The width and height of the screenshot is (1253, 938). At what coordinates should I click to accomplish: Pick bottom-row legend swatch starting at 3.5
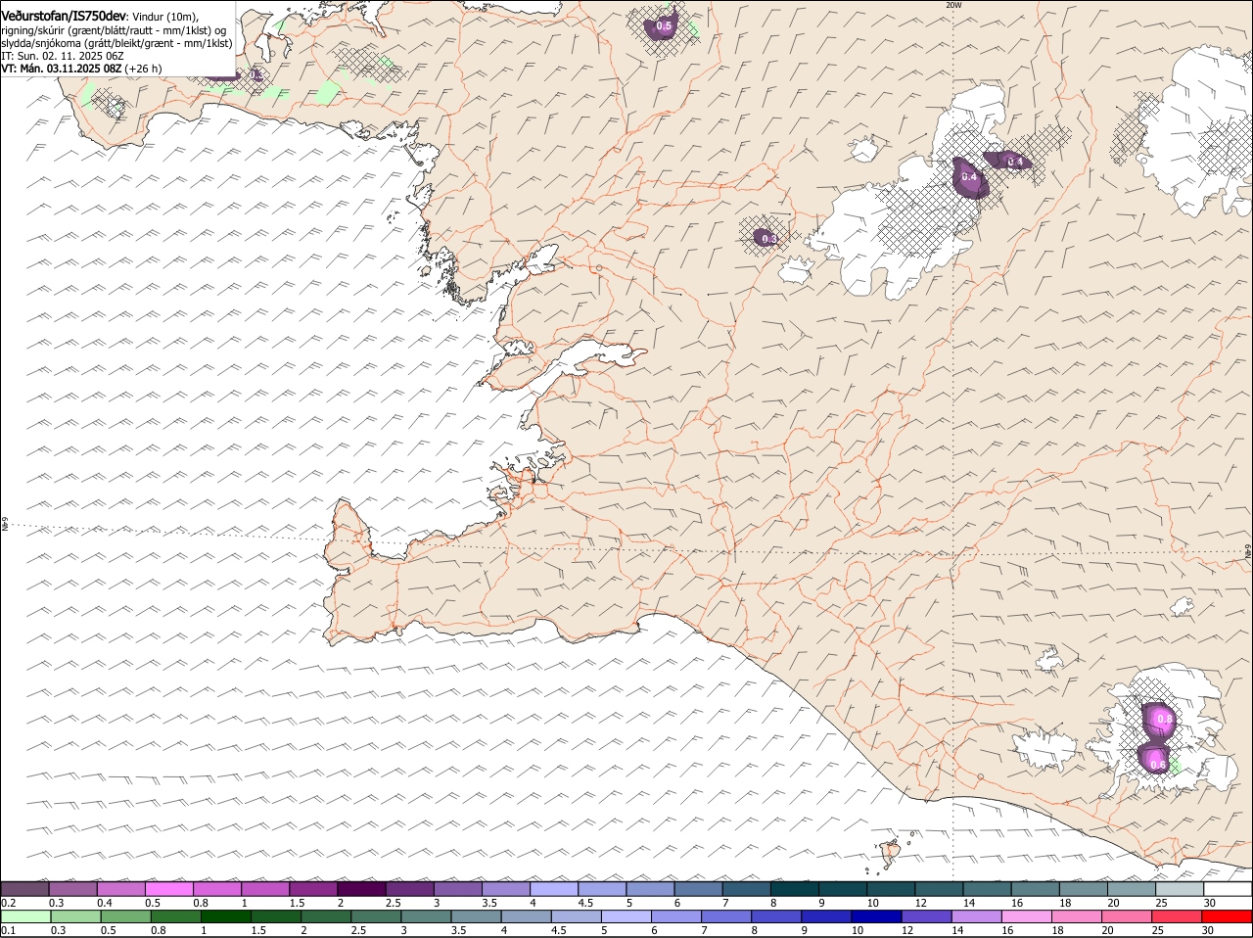pos(476,916)
